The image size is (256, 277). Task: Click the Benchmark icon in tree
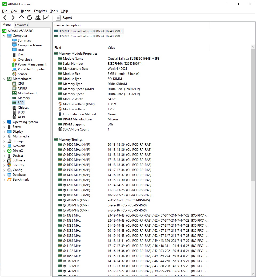click(9, 180)
